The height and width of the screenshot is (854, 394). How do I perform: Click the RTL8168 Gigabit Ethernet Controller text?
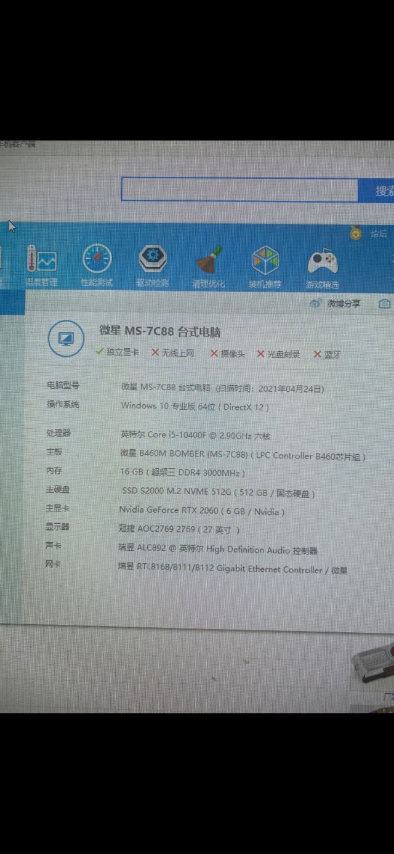tap(233, 569)
